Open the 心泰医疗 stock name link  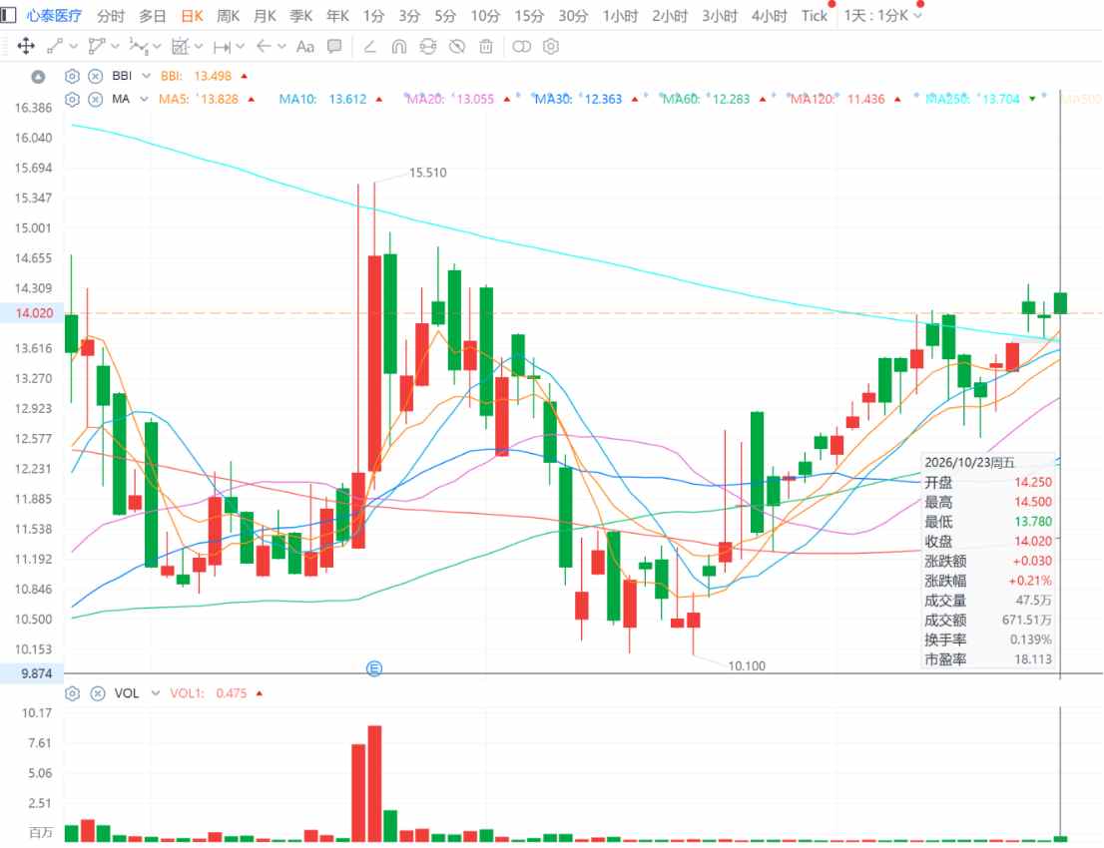click(x=54, y=16)
